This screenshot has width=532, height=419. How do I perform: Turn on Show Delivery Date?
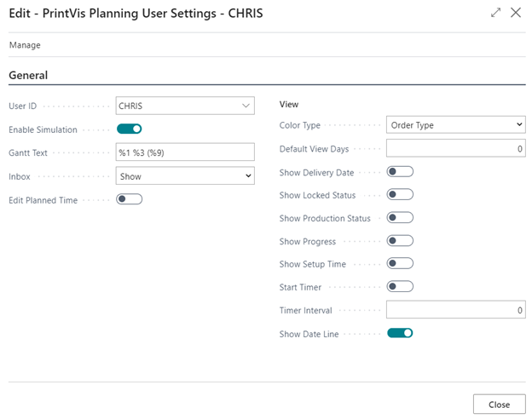tap(400, 172)
